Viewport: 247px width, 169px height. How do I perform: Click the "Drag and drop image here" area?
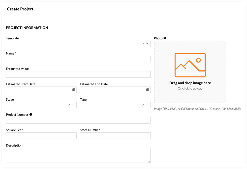(190, 83)
